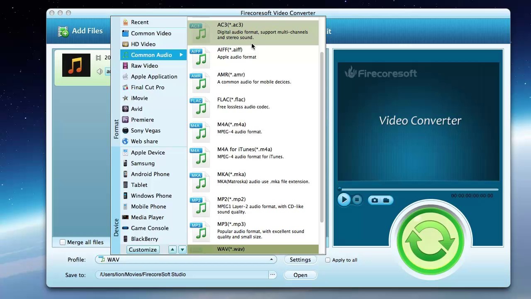Select the music file thumbnail
The height and width of the screenshot is (299, 531).
click(x=76, y=65)
